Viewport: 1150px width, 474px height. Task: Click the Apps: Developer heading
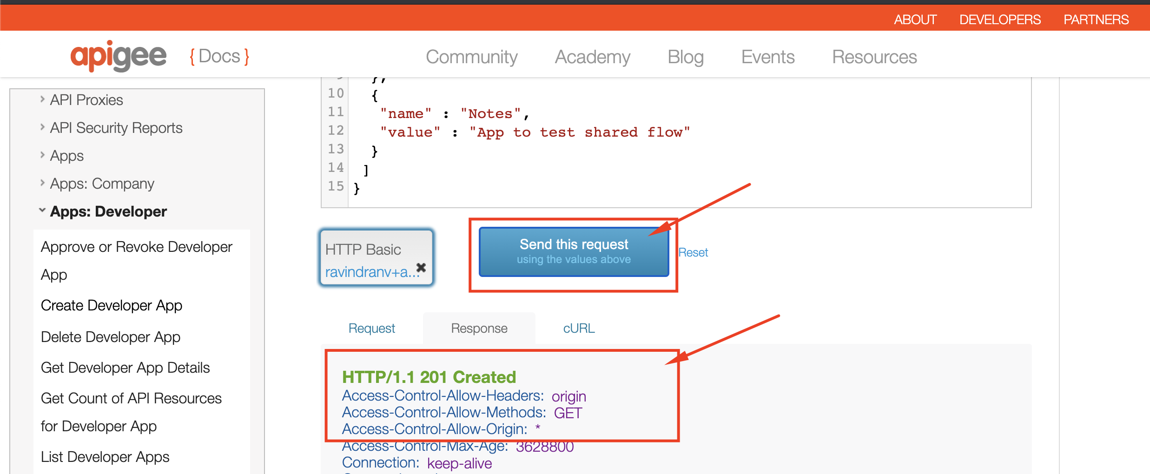108,211
